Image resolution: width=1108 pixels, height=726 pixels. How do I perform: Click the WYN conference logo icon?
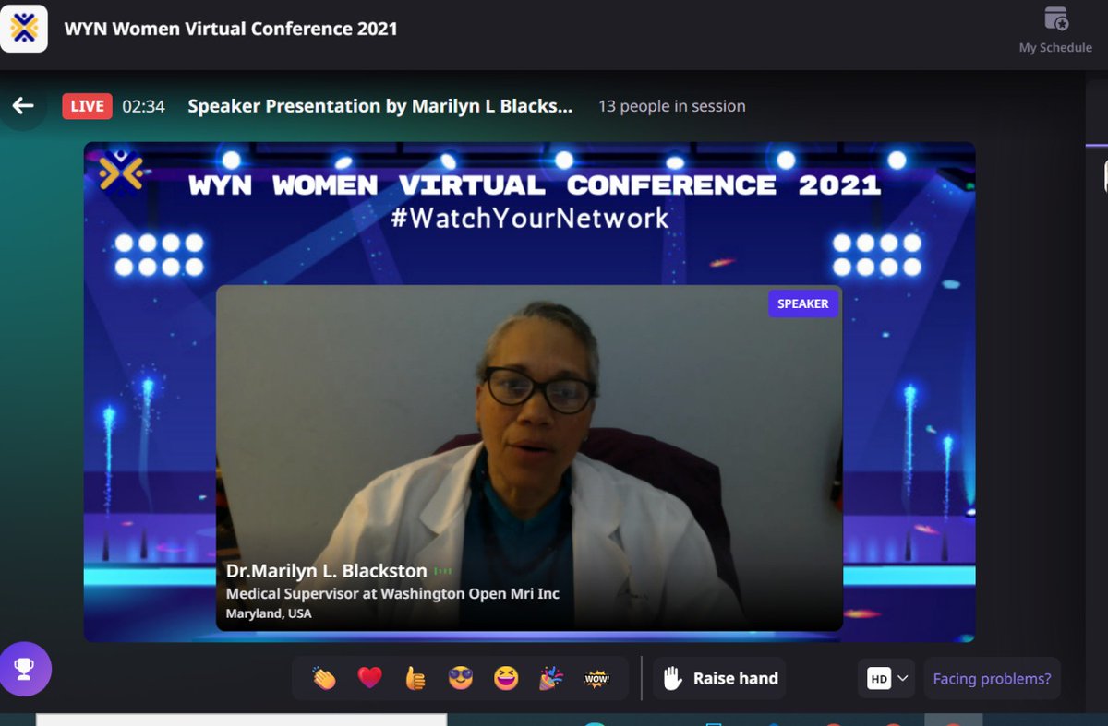tap(24, 28)
